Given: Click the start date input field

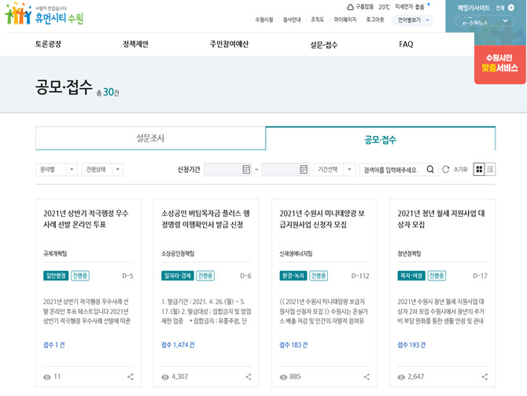Looking at the screenshot, I should 228,170.
